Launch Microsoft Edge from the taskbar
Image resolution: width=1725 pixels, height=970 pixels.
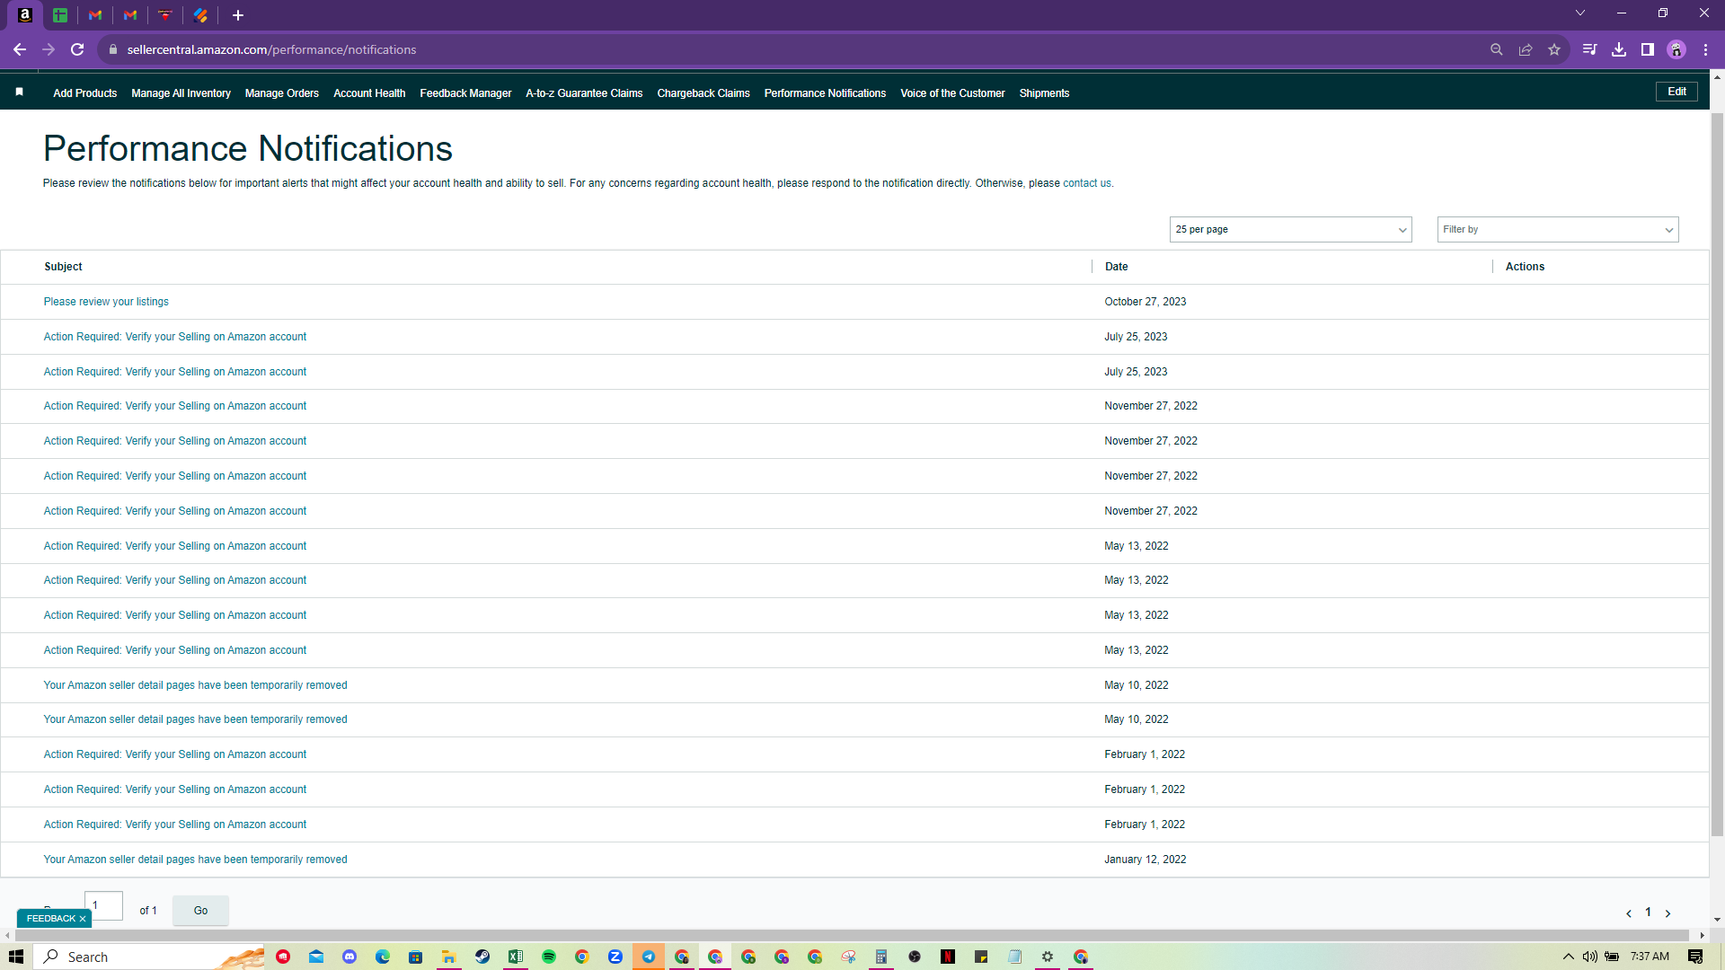point(383,957)
